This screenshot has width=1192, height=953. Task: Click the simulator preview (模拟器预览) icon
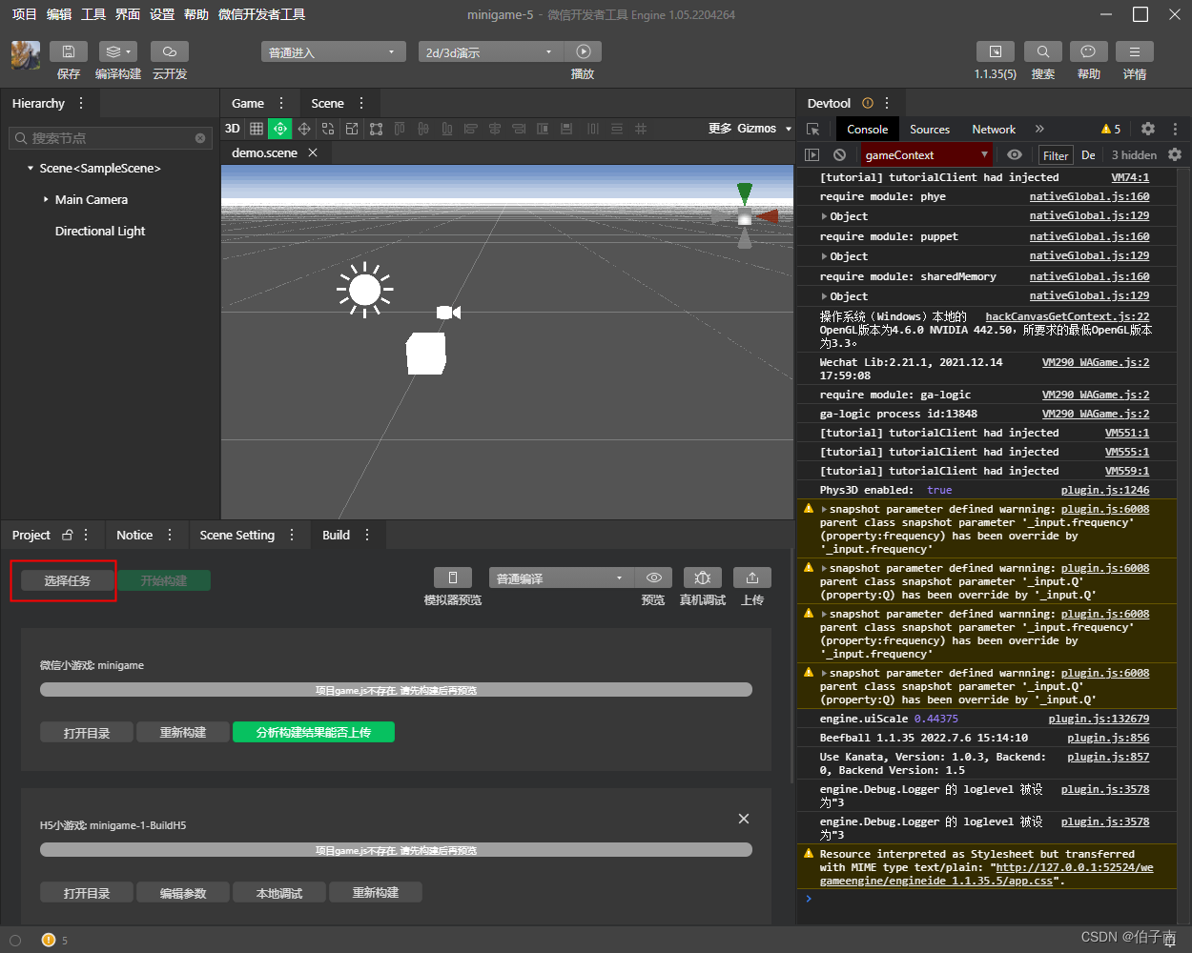tap(453, 578)
